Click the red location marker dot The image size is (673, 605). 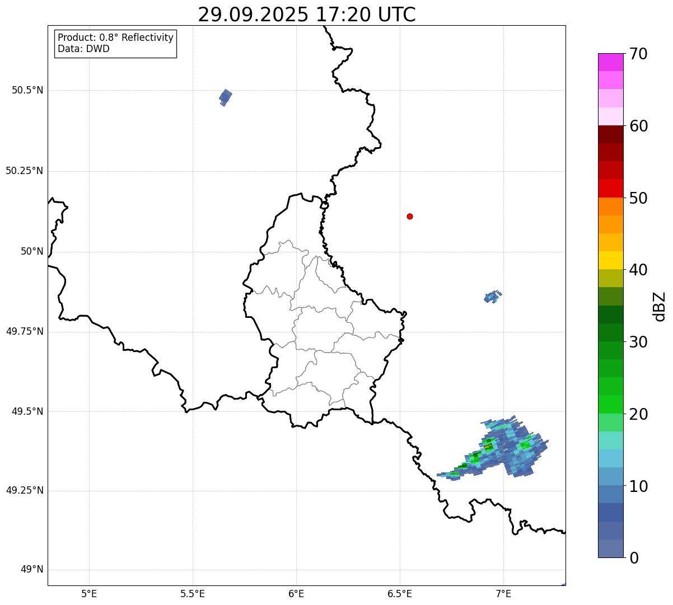pyautogui.click(x=410, y=216)
